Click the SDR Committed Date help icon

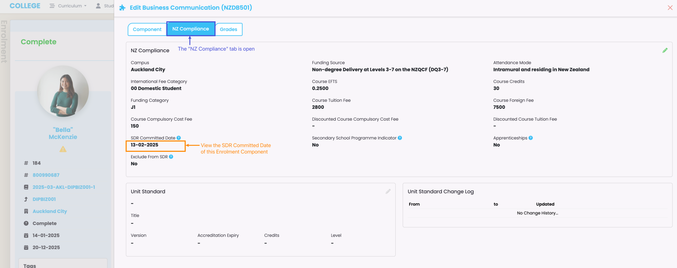point(179,138)
